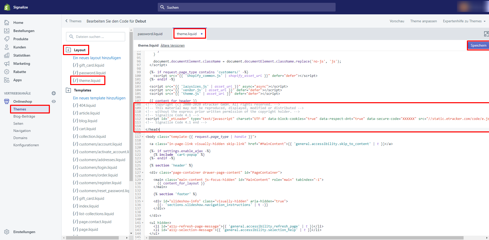
Task: Open customers/account.liquid template
Action: (x=97, y=144)
